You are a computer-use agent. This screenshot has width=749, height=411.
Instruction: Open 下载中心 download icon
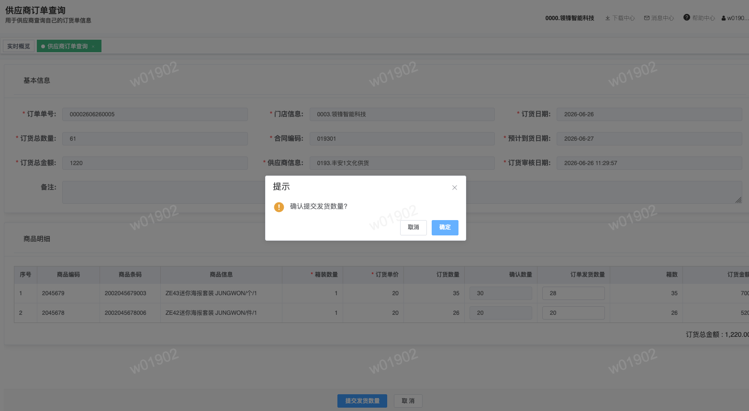pos(607,18)
